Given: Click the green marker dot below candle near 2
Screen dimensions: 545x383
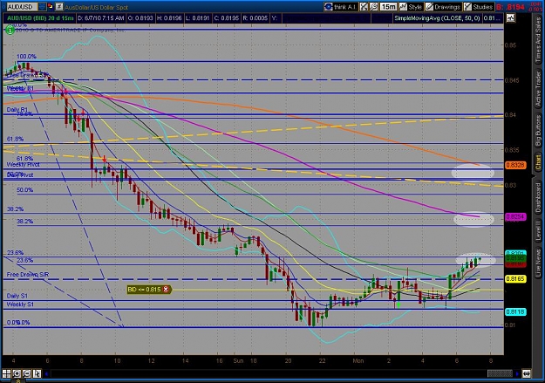Looking at the screenshot, I should 399,305.
